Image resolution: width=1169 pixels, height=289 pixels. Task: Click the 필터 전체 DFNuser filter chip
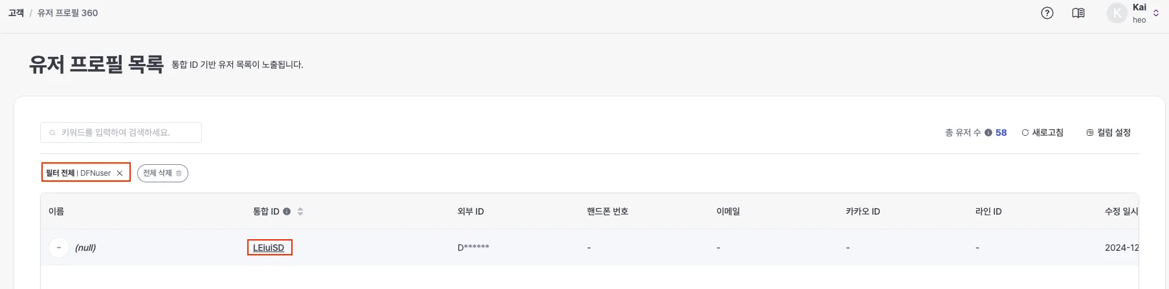click(78, 173)
